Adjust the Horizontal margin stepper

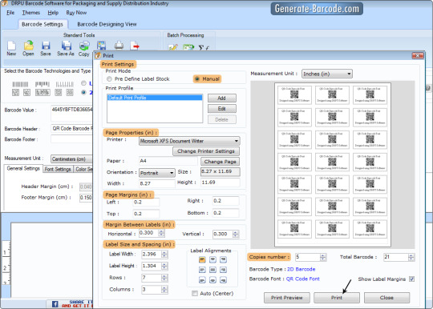tap(161, 233)
